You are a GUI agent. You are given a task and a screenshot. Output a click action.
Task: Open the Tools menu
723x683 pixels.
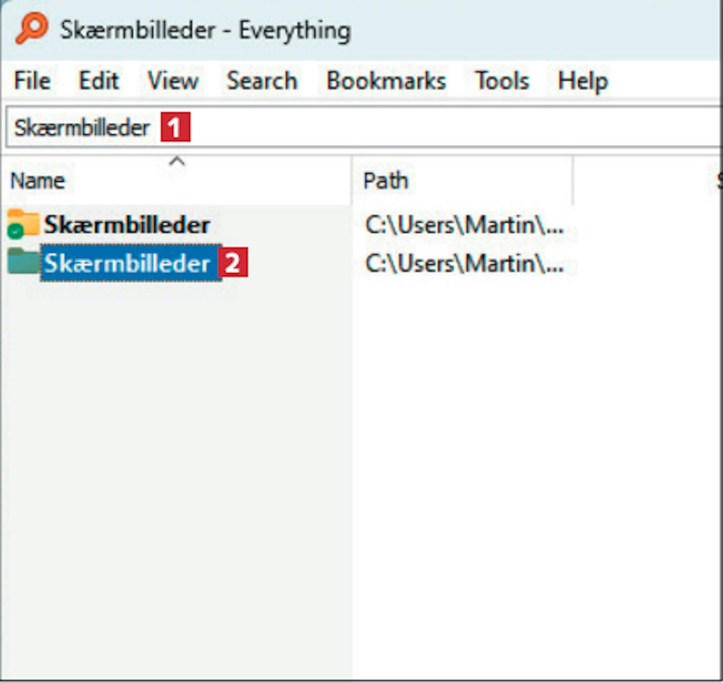click(x=502, y=80)
